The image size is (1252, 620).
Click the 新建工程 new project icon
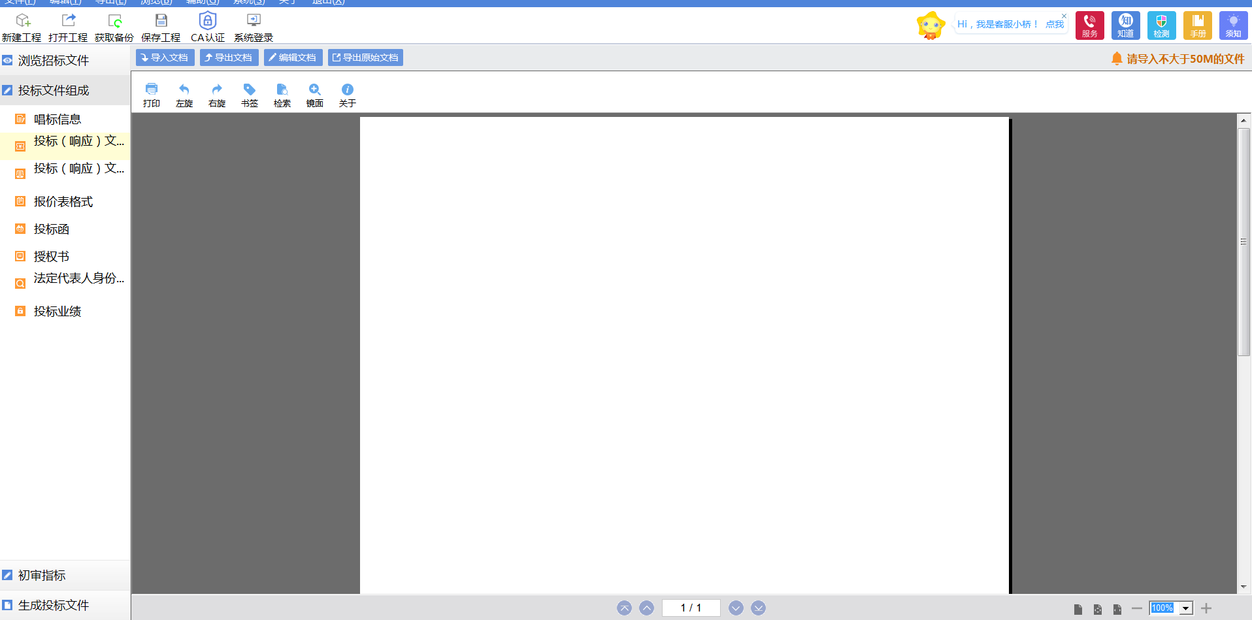point(22,27)
